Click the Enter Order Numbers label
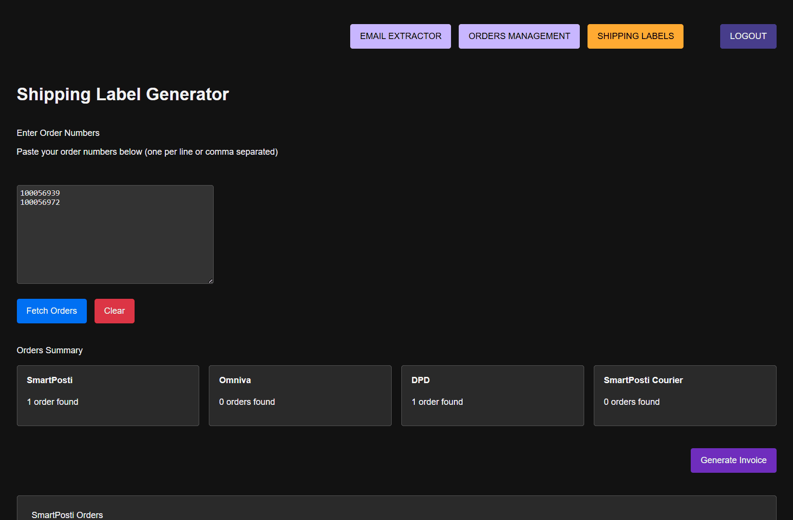Image resolution: width=793 pixels, height=520 pixels. [x=58, y=133]
